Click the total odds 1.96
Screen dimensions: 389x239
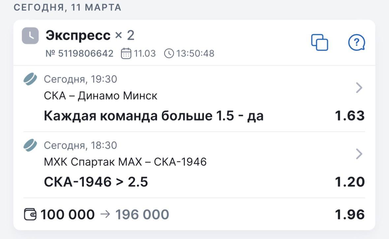pyautogui.click(x=350, y=215)
